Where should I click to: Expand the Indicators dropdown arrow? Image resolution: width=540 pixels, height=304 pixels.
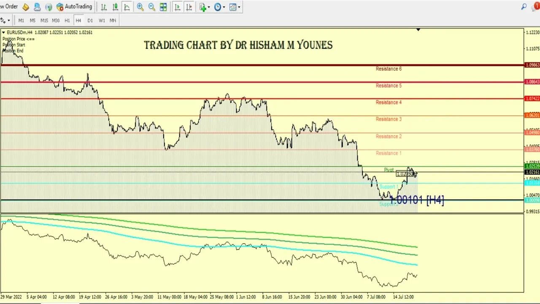click(209, 7)
